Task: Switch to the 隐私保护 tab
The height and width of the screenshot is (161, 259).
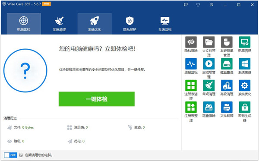Action: (x=129, y=24)
